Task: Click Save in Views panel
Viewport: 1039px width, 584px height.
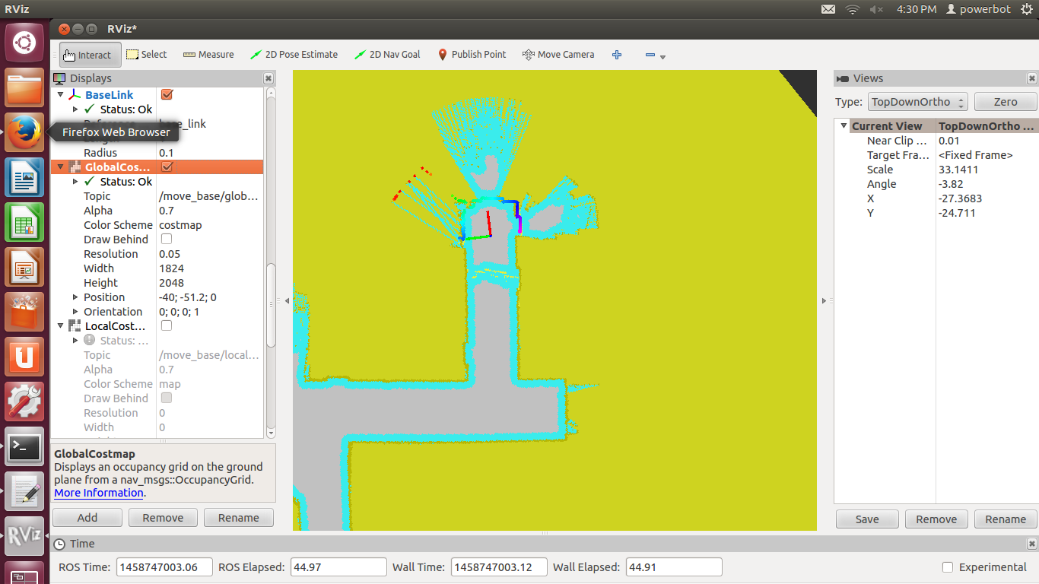Action: [867, 519]
